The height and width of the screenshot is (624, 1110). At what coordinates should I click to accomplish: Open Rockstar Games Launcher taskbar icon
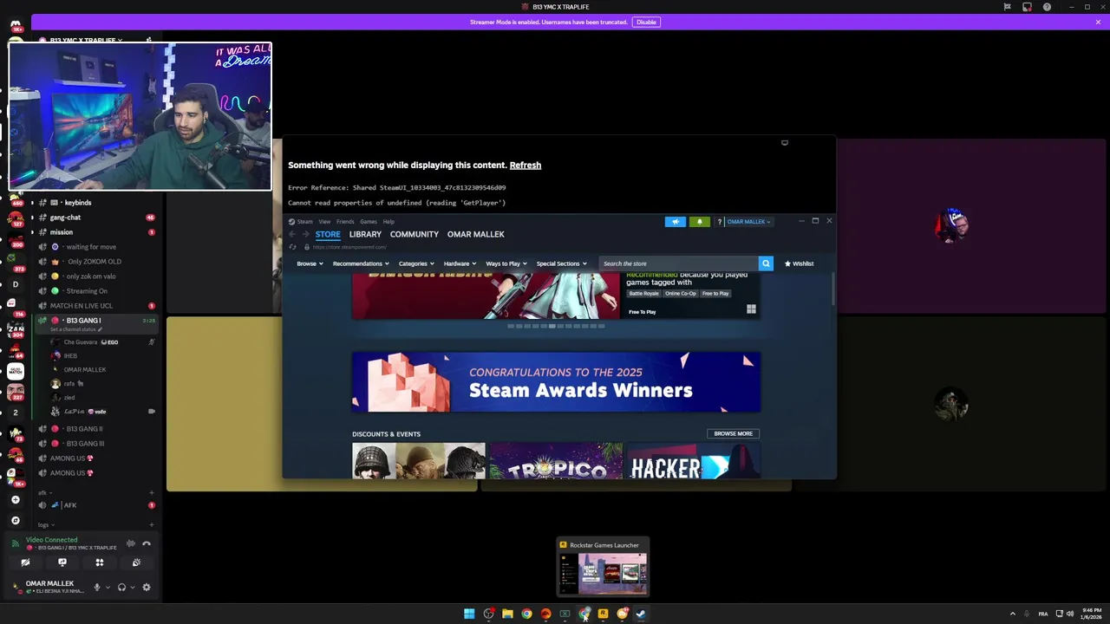pos(603,614)
